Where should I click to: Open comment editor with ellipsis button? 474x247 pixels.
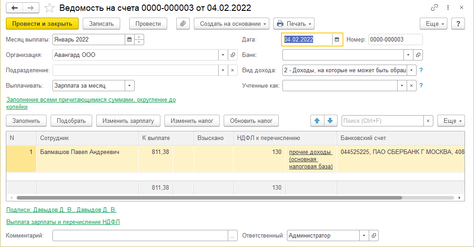click(232, 236)
